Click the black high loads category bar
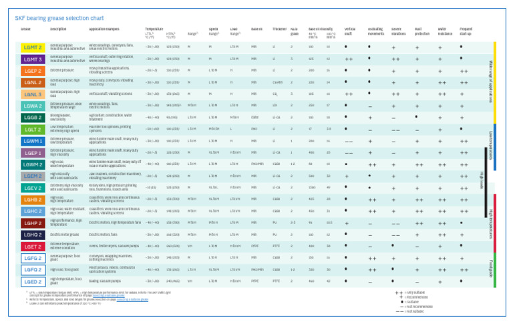The width and height of the screenshot is (513, 324). [486, 182]
